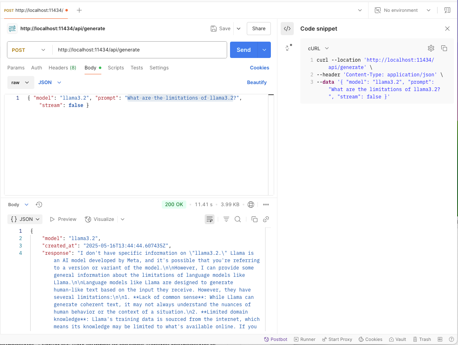The image size is (458, 345).
Task: Click the 3.99 KB response size
Action: click(230, 205)
